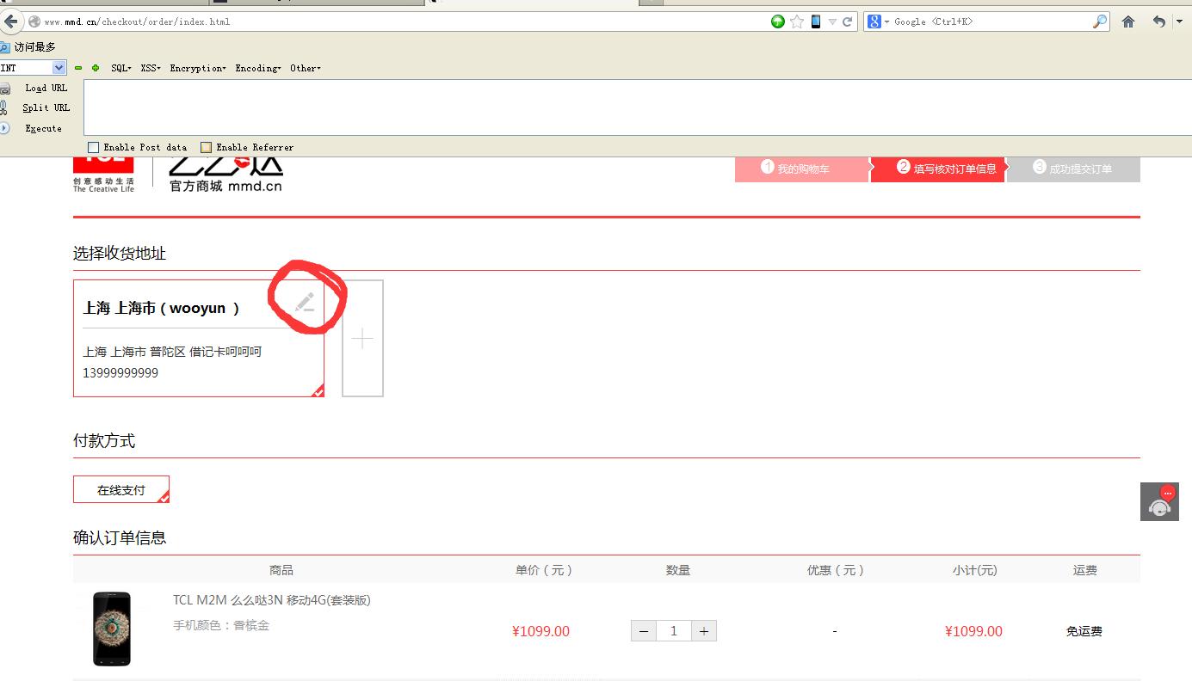
Task: Select 在线支付 payment method
Action: click(121, 489)
